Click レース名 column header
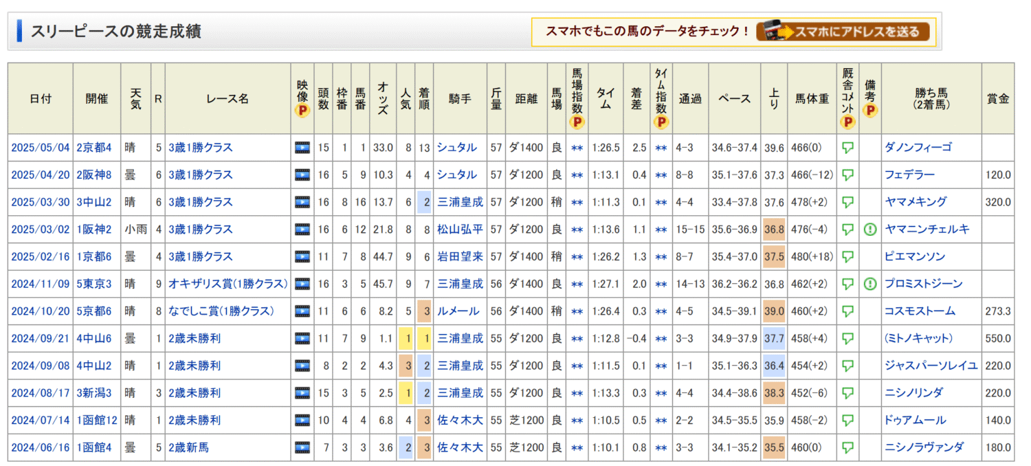This screenshot has height=466, width=1031. click(x=228, y=99)
